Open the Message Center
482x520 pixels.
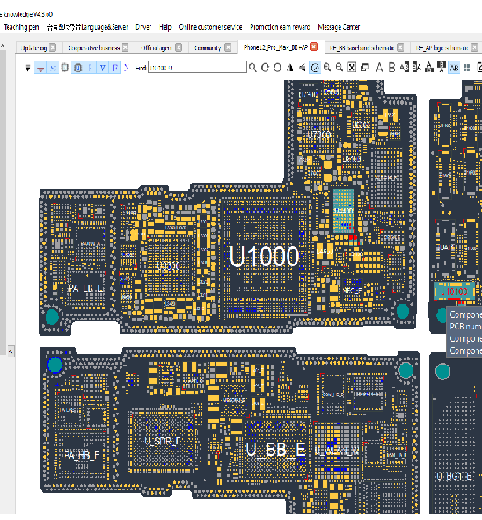pos(339,27)
